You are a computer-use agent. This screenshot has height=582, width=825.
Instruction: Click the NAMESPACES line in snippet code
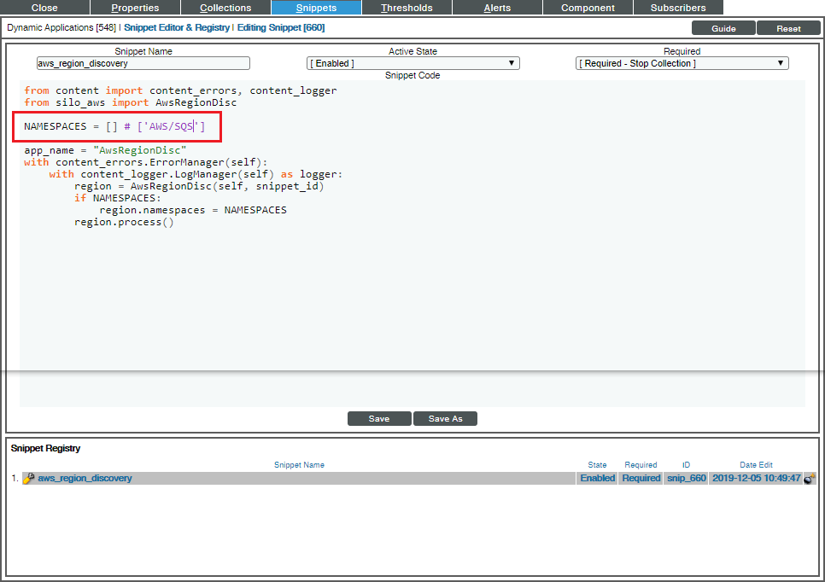[x=114, y=127]
